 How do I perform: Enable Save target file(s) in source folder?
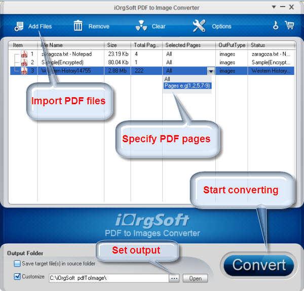(x=17, y=264)
